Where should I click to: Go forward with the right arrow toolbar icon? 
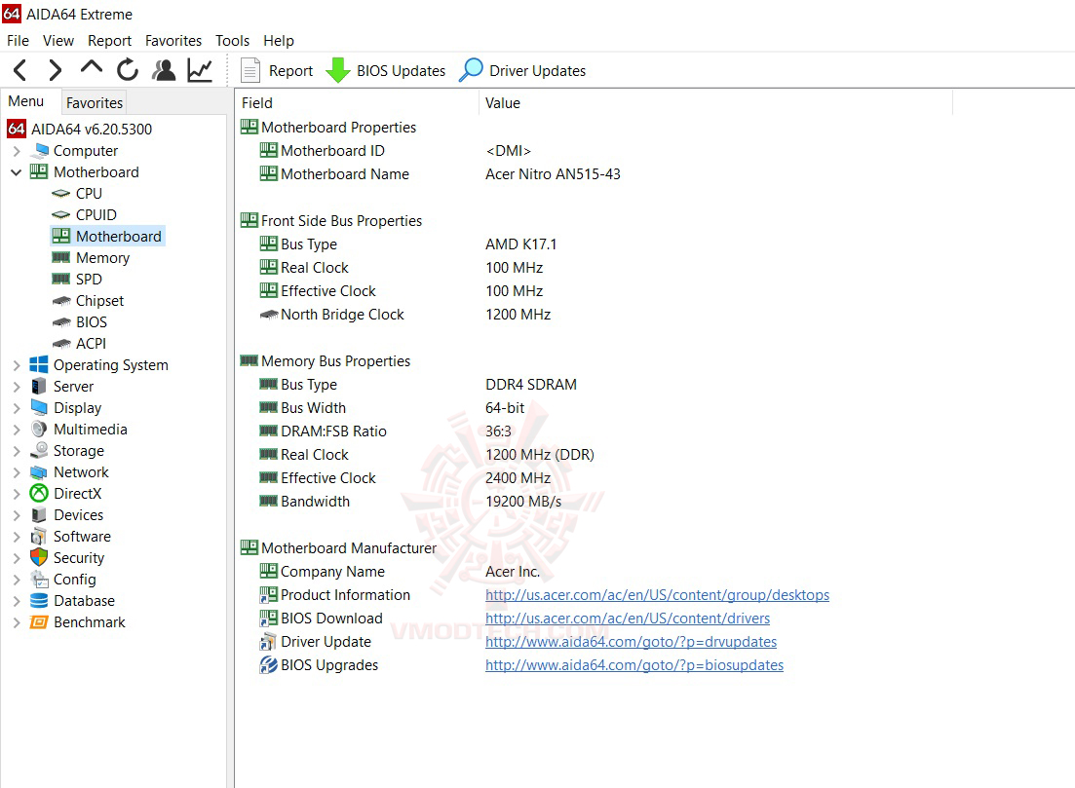click(x=56, y=70)
